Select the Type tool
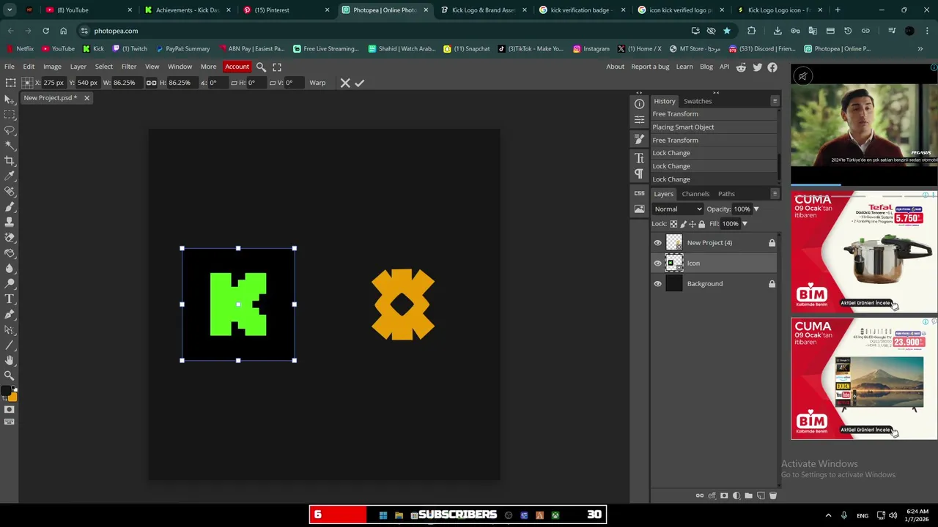This screenshot has height=527, width=938. (x=10, y=299)
